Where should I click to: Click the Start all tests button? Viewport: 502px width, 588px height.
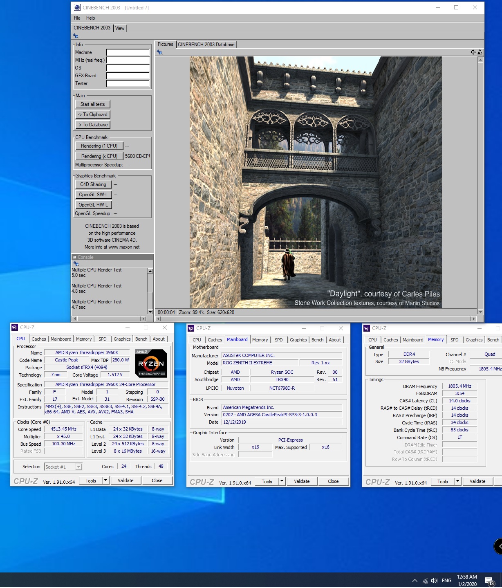(93, 104)
